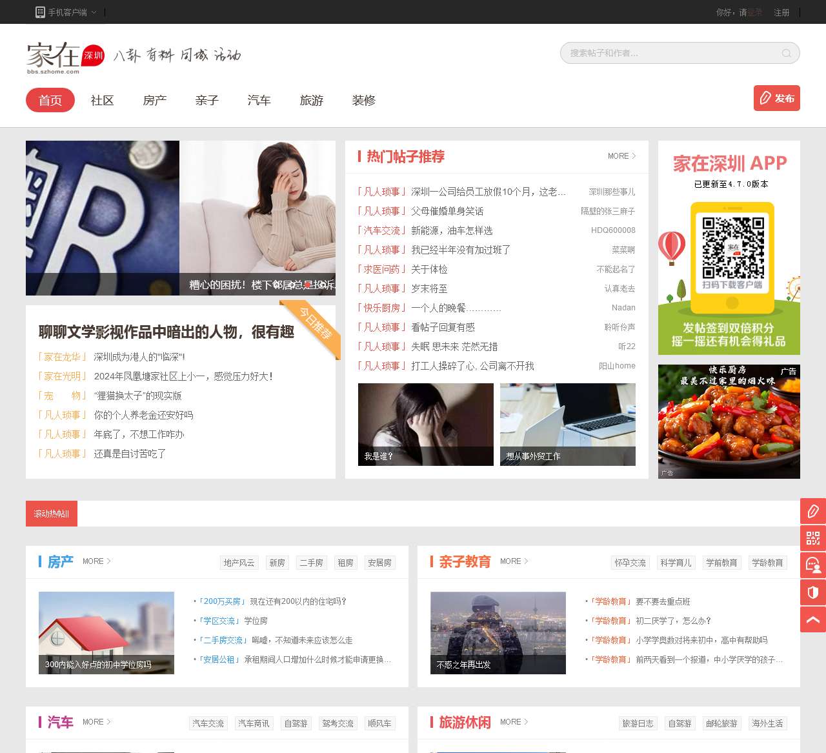This screenshot has width=826, height=753.
Task: Click the 登录 login link
Action: tap(755, 12)
